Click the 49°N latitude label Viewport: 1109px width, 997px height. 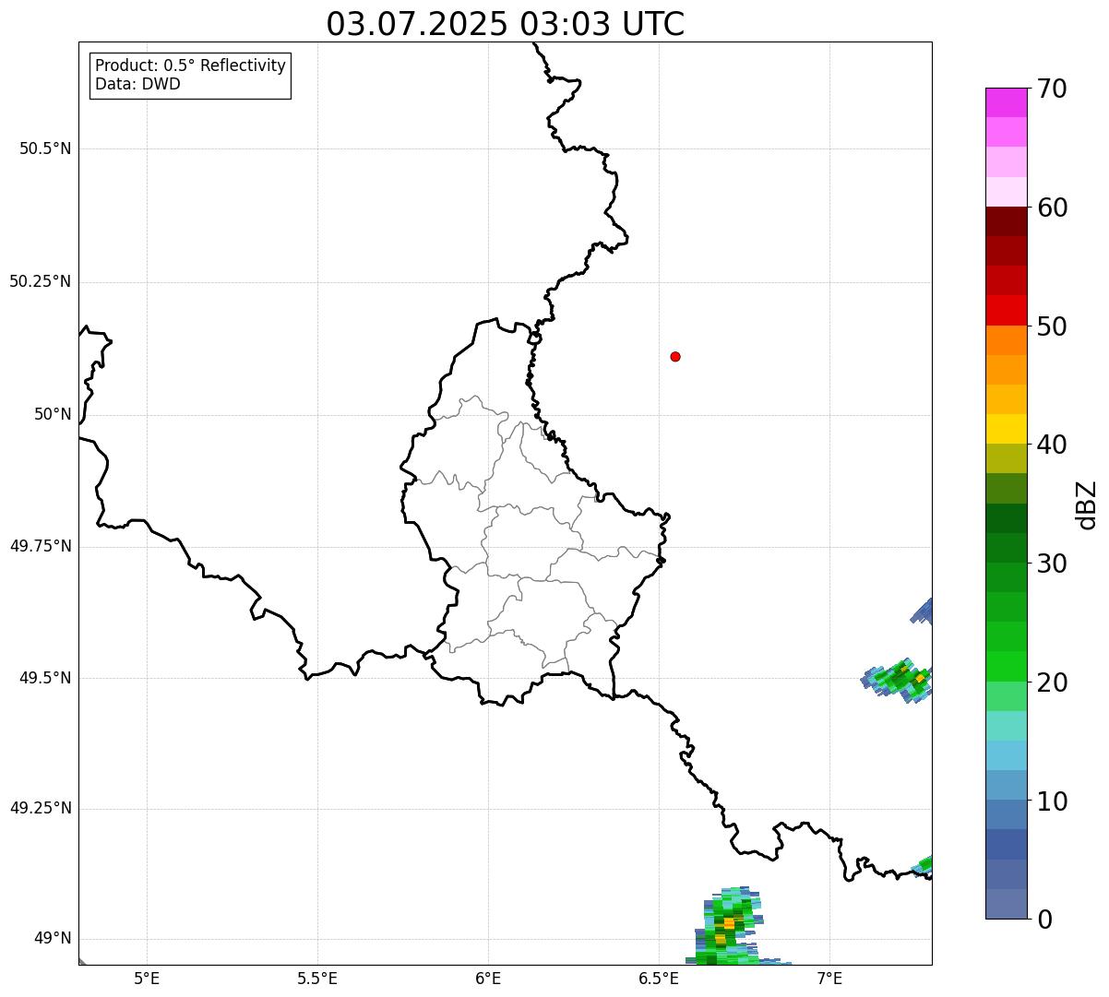coord(53,939)
